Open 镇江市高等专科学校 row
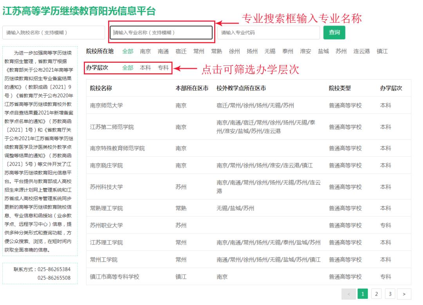This screenshot has height=305, width=423. (249, 277)
